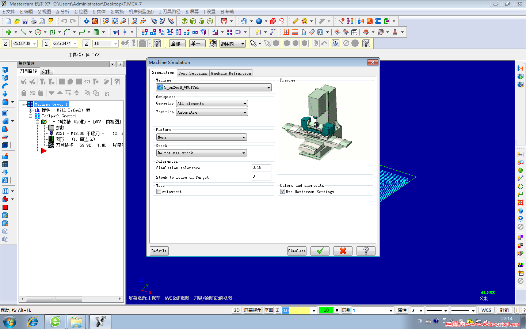Screen dimensions: 526x329
Task: Collapse the Machine Group-1 tree node
Action: click(24, 104)
